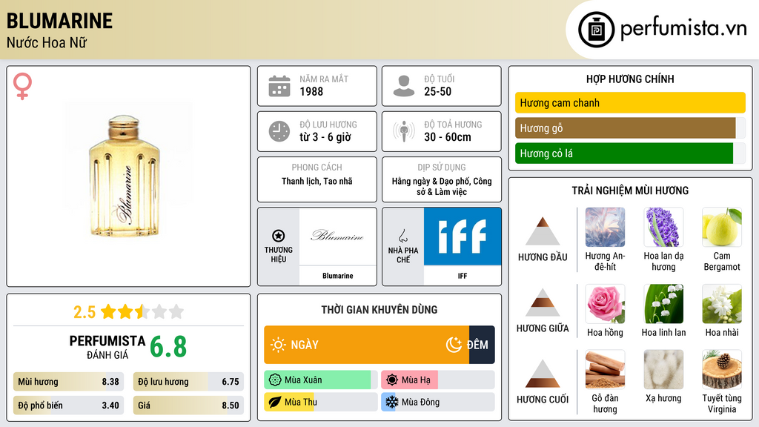Click the star badge icon above Thương hiệu

(279, 236)
